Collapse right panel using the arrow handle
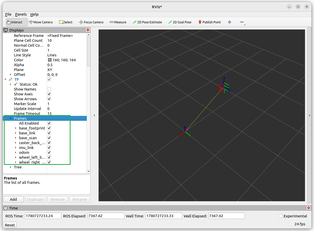The height and width of the screenshot is (231, 314). 309,115
